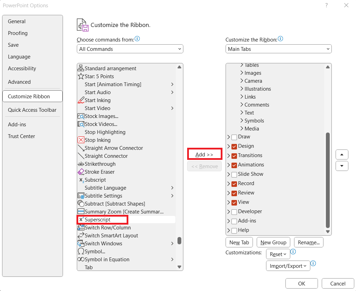Image resolution: width=356 pixels, height=291 pixels.
Task: Select the Summary Zoom icon
Action: tap(81, 211)
